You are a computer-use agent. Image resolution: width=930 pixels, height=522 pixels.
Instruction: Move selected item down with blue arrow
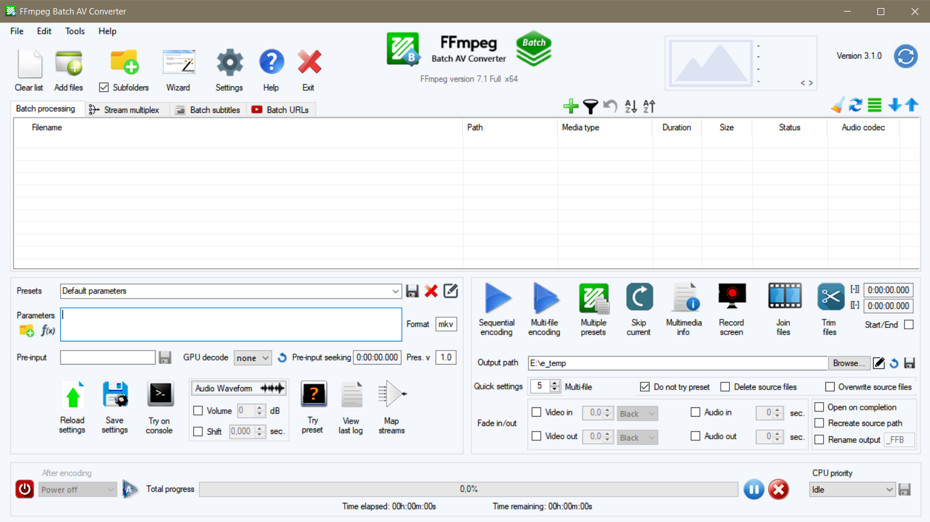(x=895, y=105)
